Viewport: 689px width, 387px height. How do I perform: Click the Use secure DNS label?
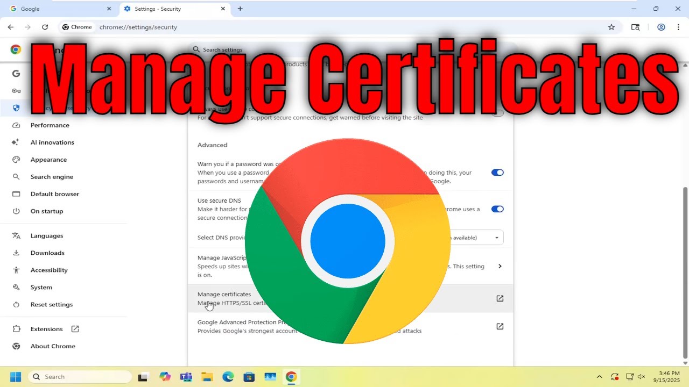[219, 200]
